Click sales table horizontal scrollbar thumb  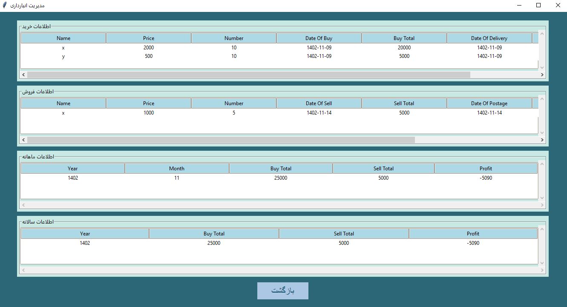(221, 140)
